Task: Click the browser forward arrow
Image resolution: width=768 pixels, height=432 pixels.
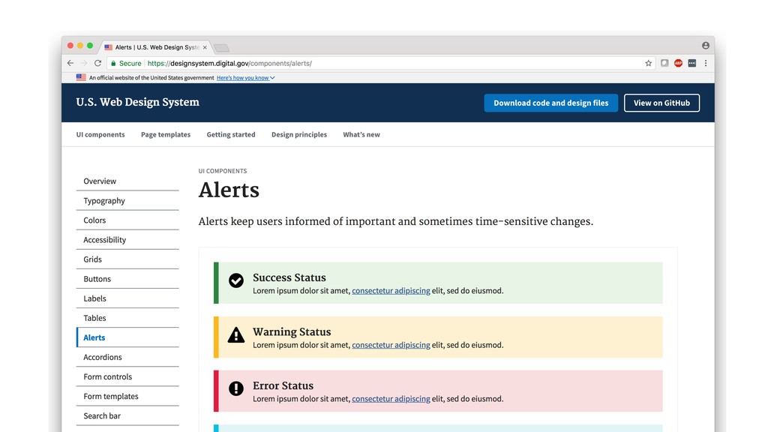Action: click(84, 63)
